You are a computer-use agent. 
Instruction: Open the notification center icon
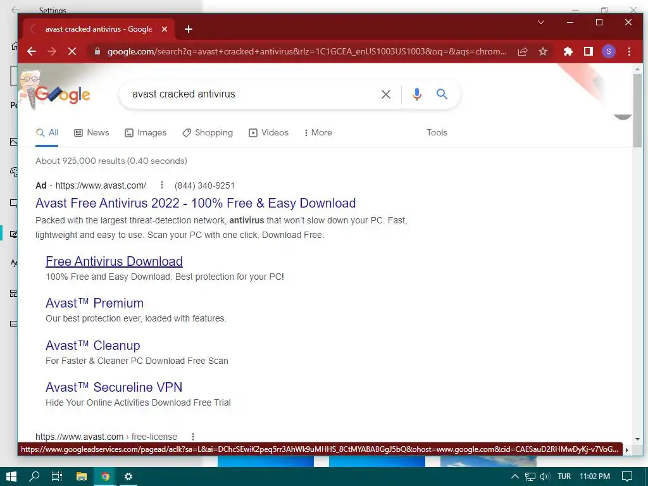click(x=627, y=477)
